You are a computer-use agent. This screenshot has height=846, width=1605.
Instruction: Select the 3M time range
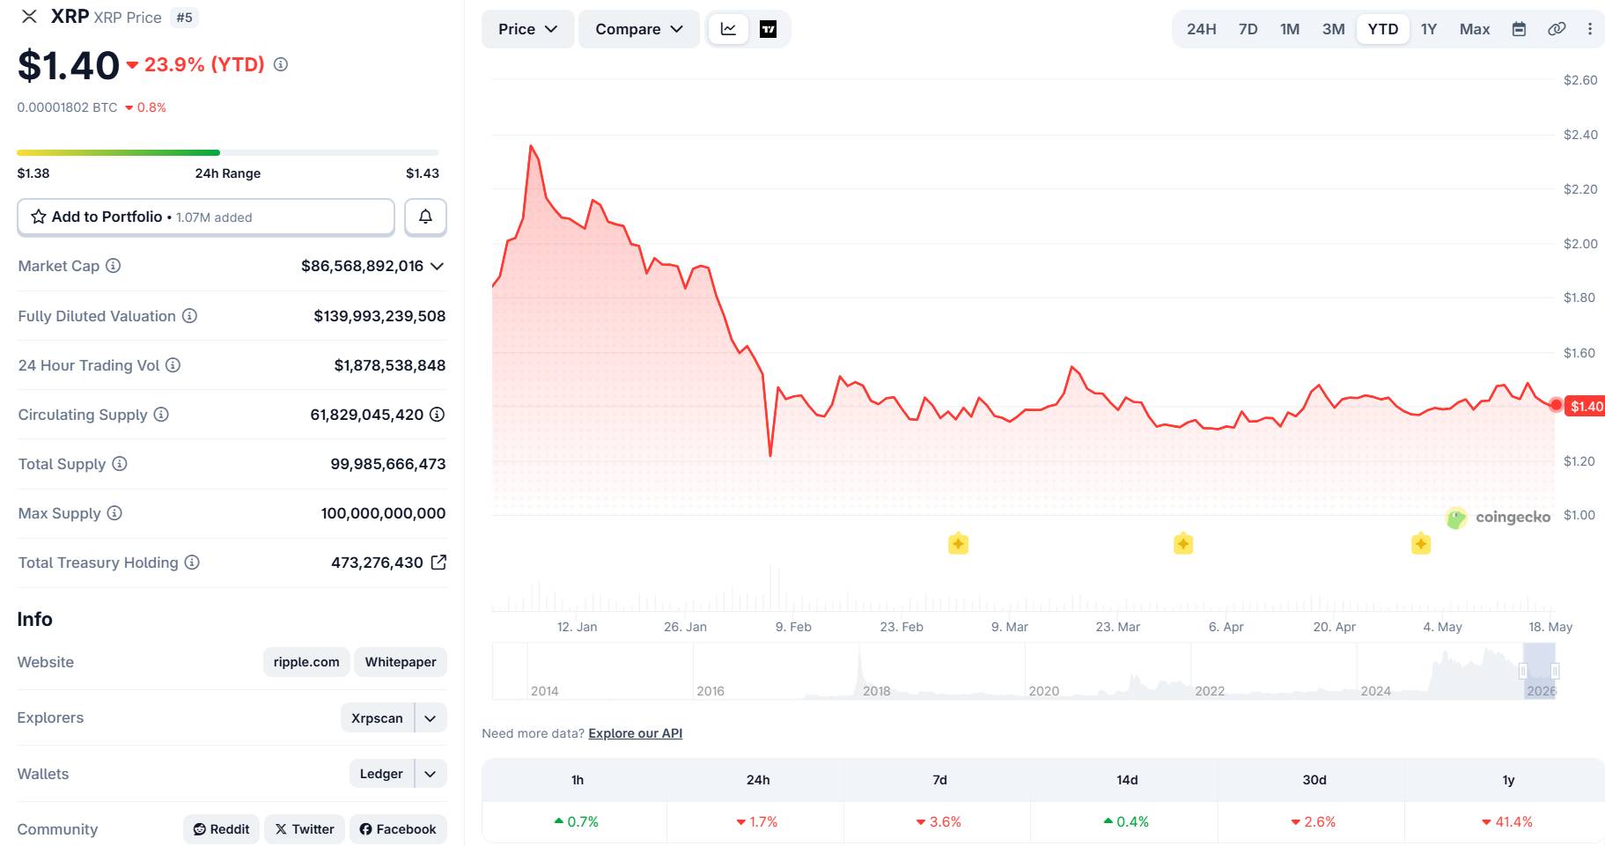point(1334,29)
